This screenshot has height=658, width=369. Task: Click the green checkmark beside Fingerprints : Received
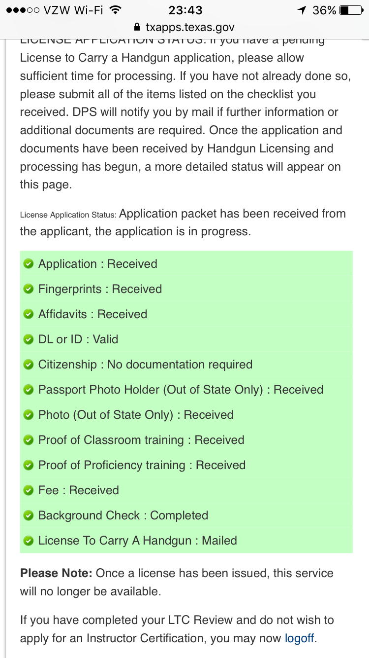coord(29,289)
